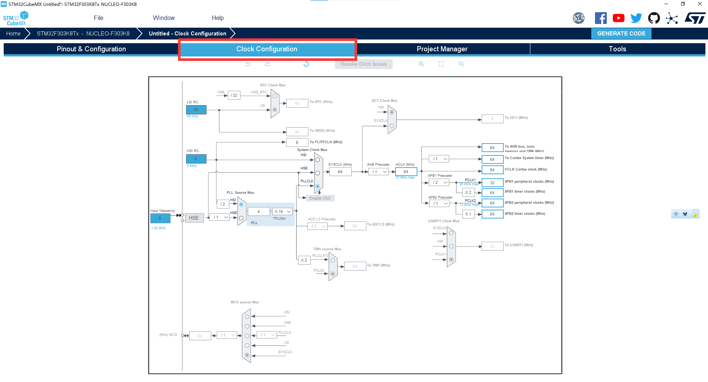Select LSI in MCO source Mux

click(247, 345)
